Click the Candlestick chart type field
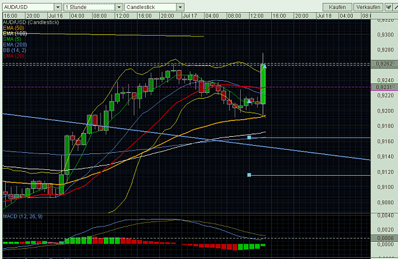398x259 pixels. [x=151, y=7]
